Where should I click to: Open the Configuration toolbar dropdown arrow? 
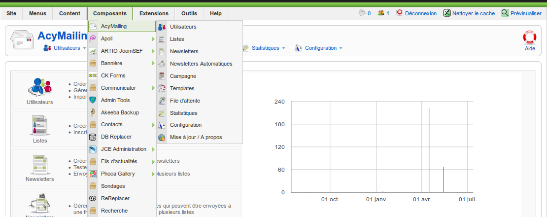click(341, 48)
